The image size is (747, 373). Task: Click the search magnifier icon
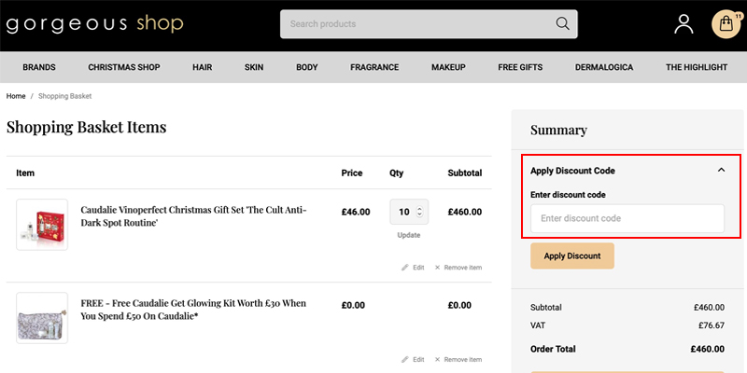(x=562, y=24)
